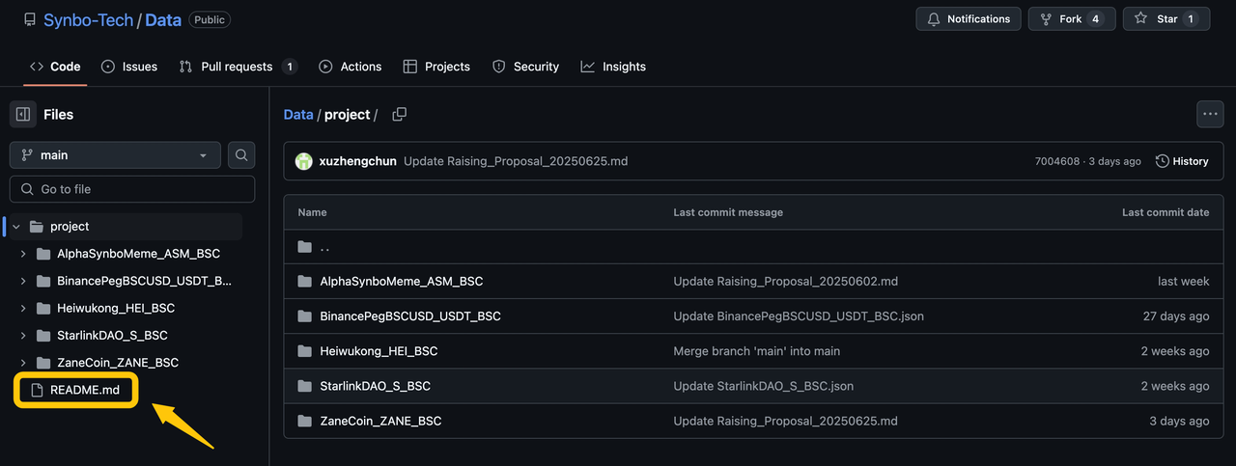Open AlphaSynboMeme_ASM_BSC folder in table
The image size is (1236, 466).
coord(402,282)
